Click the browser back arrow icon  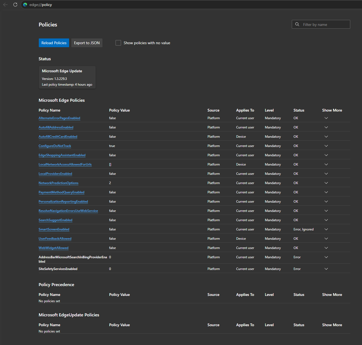[x=5, y=5]
